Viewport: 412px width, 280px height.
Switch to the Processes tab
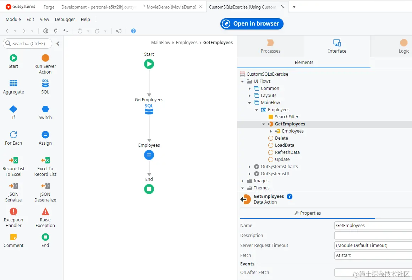click(270, 46)
